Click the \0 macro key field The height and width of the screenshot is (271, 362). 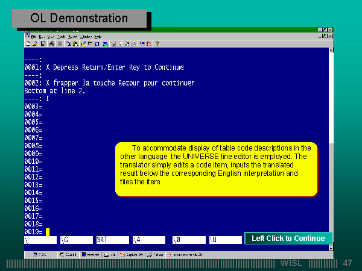tap(187, 240)
